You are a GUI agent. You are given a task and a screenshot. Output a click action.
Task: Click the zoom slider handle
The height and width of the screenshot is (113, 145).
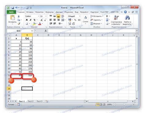[124, 104]
